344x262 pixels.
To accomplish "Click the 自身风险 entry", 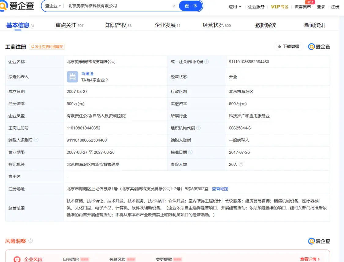I will (76, 259).
